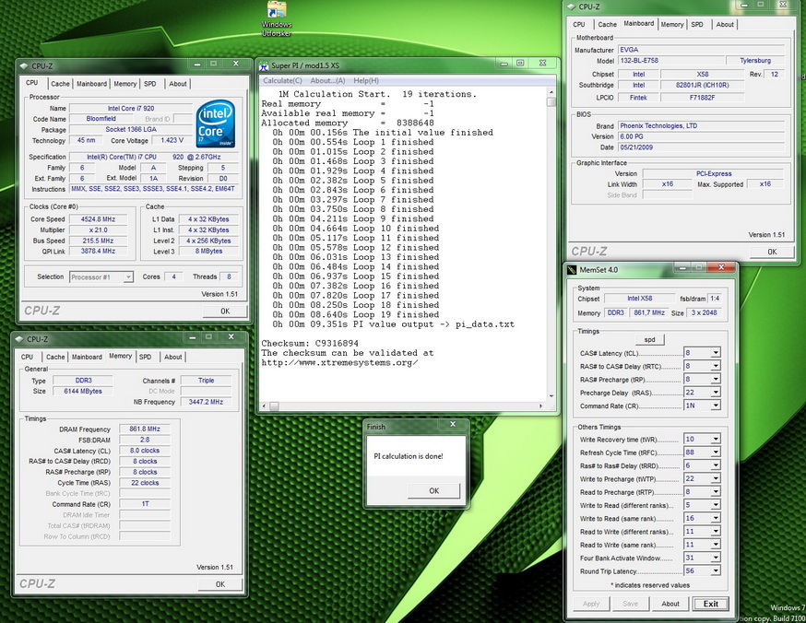Click the BIOS Date 05/21/2009 value

click(x=701, y=147)
